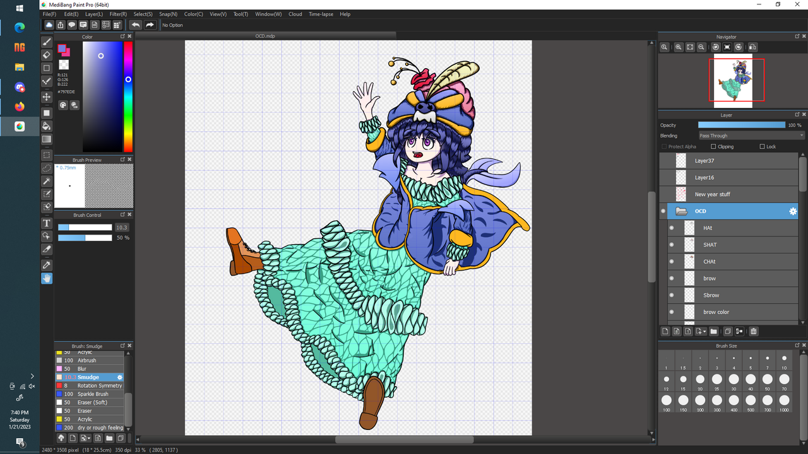
Task: Open the Blending mode dropdown
Action: pos(751,136)
